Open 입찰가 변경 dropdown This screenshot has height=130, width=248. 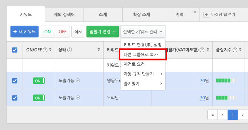[103, 32]
